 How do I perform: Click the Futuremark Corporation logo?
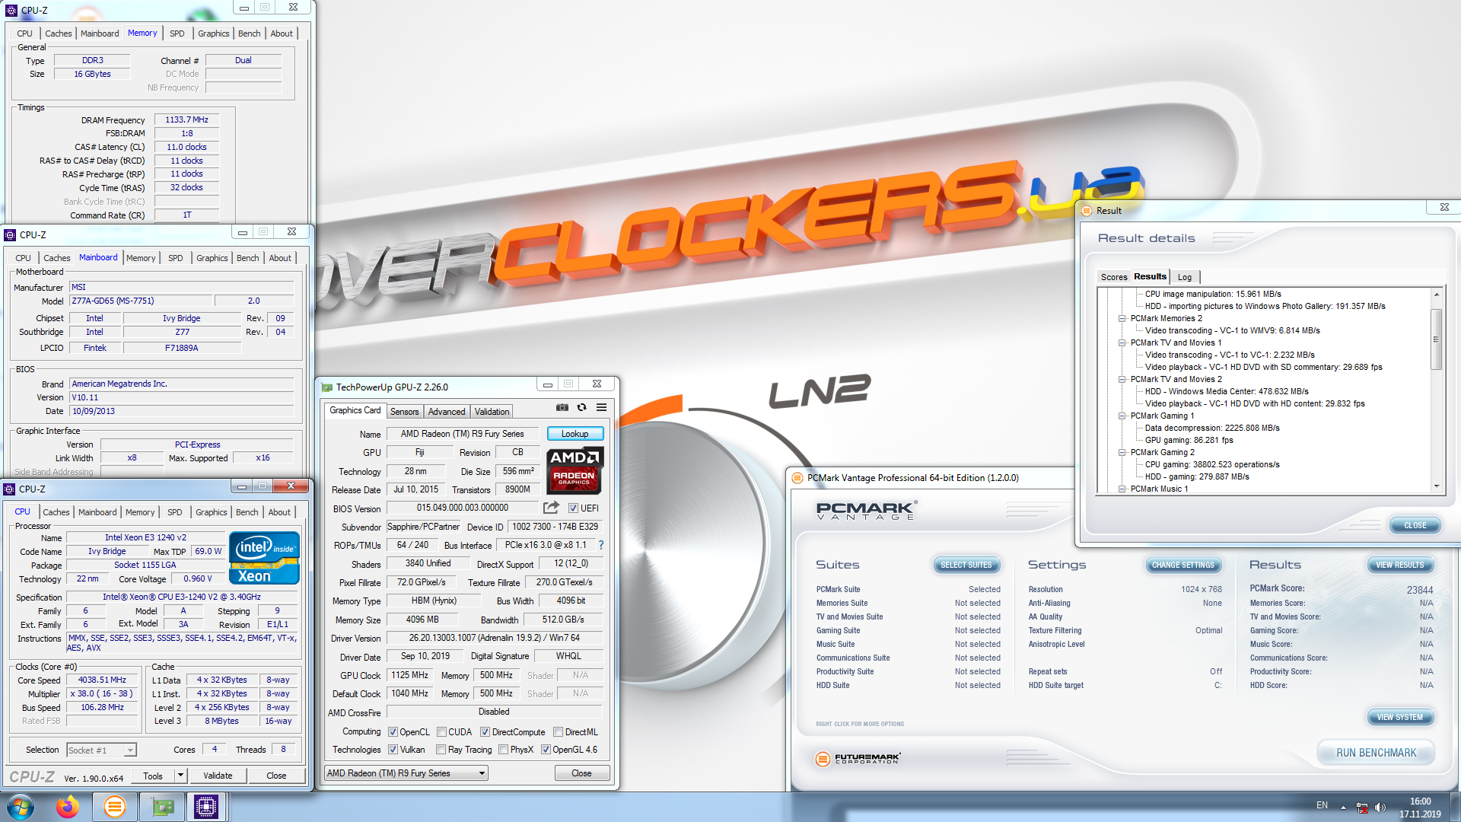coord(858,759)
